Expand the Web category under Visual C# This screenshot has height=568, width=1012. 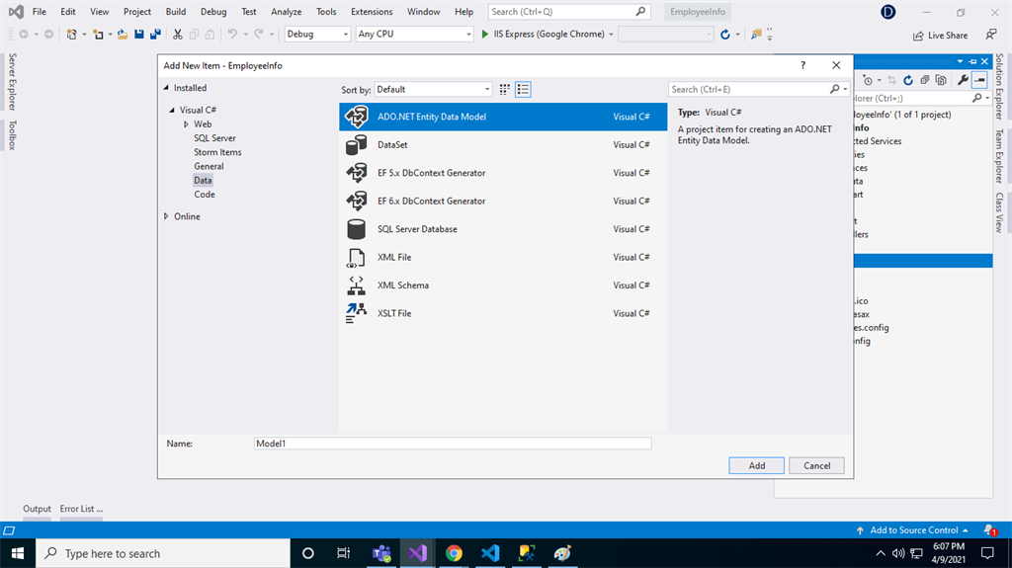coord(186,124)
